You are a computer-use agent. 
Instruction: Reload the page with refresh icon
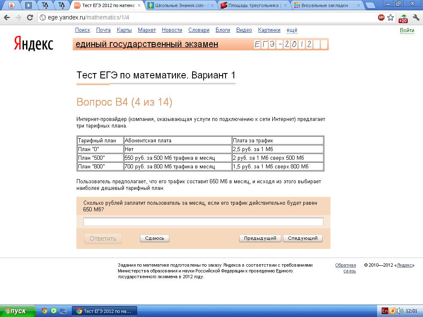click(x=30, y=18)
